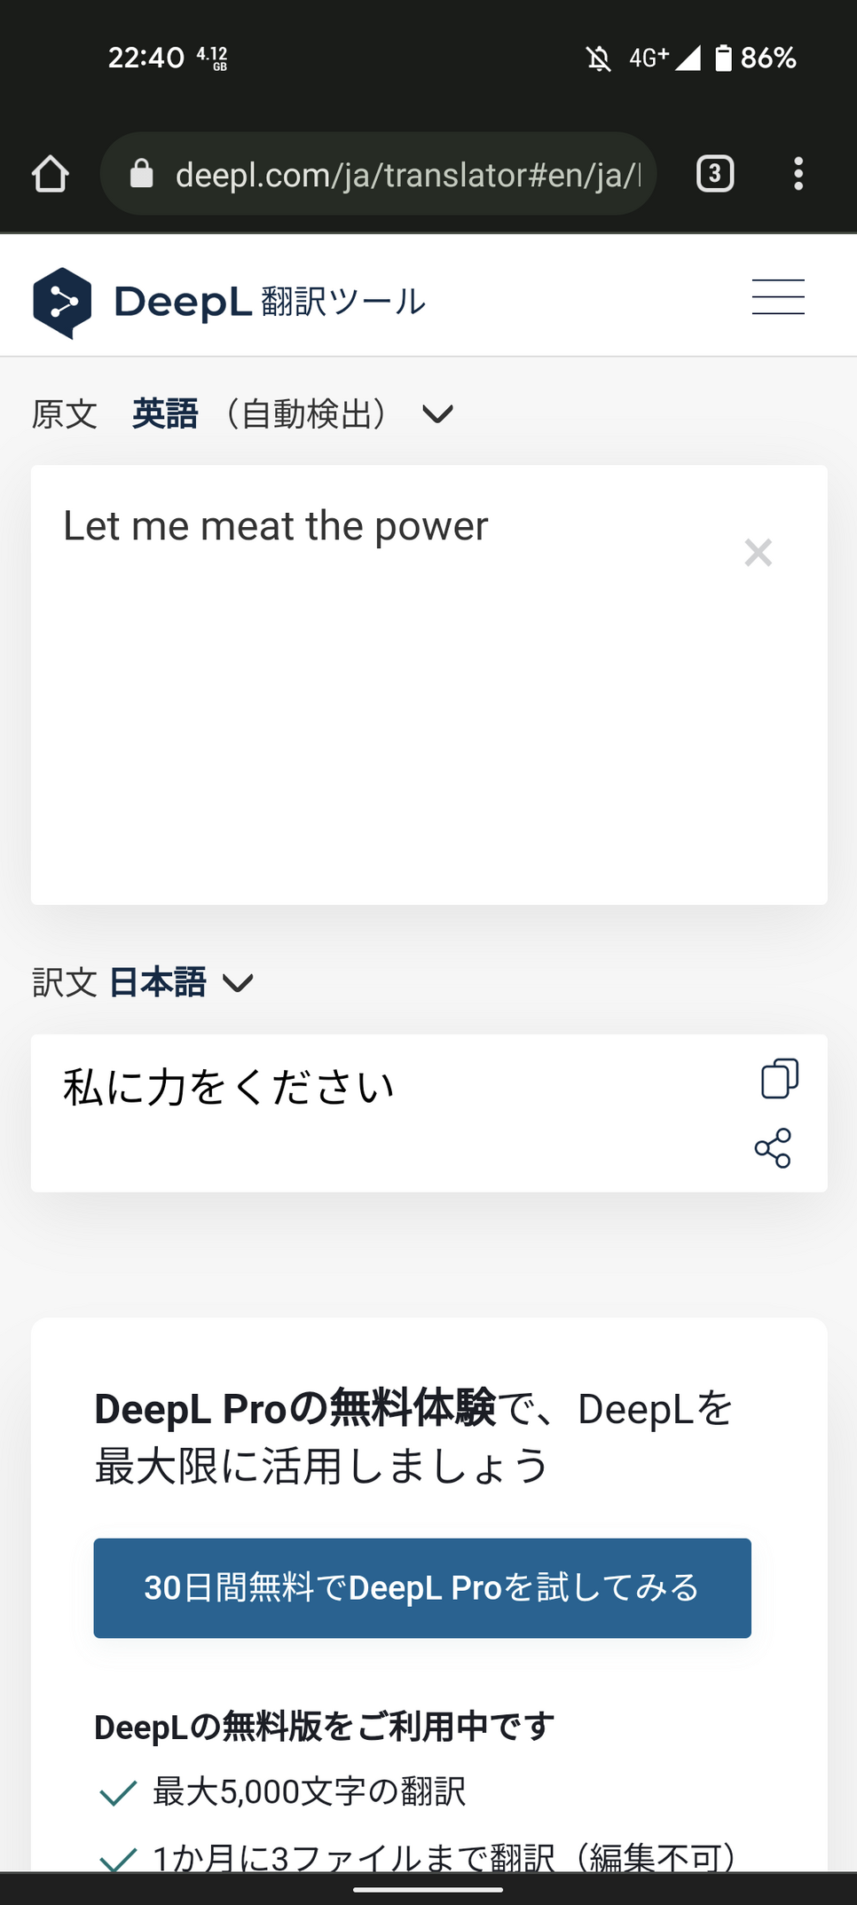Clear the source text with the X
Image resolution: width=857 pixels, height=1905 pixels.
coord(759,553)
